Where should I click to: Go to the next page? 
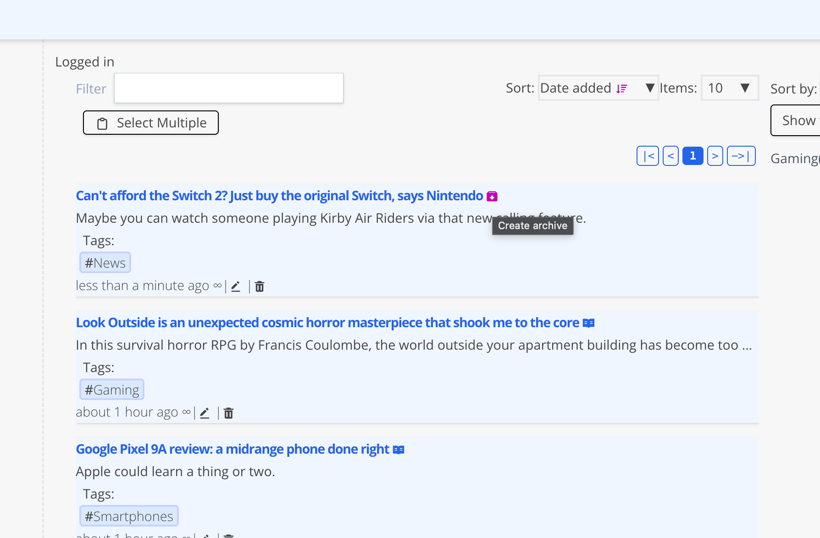click(x=715, y=156)
